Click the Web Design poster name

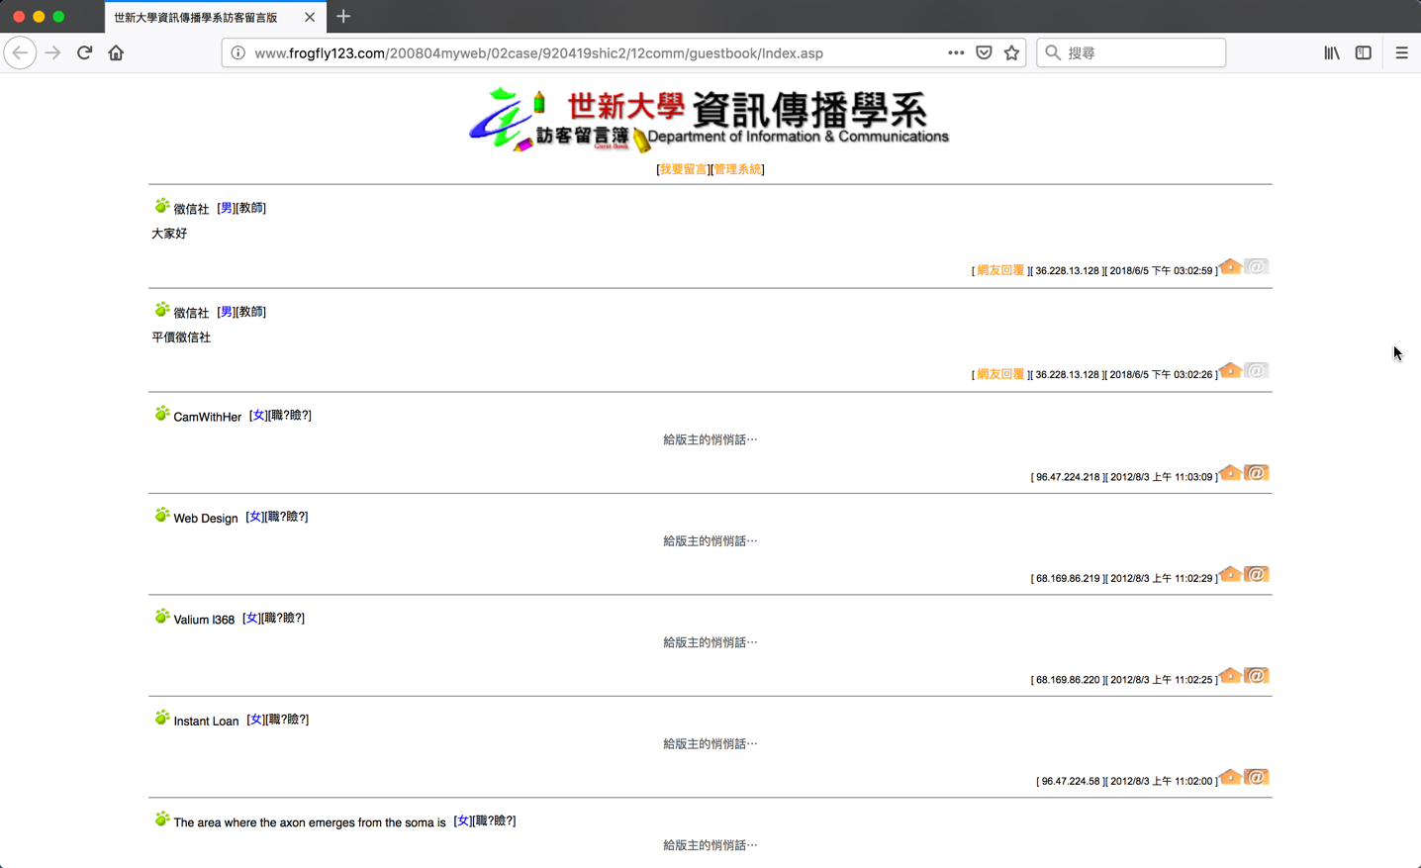coord(206,518)
